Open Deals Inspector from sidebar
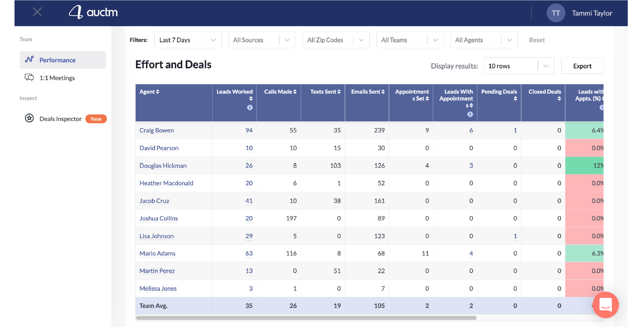This screenshot has width=642, height=327. click(61, 119)
